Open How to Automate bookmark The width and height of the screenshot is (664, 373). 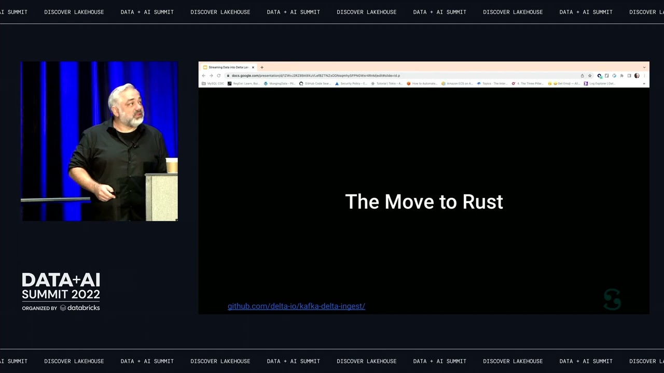point(422,83)
